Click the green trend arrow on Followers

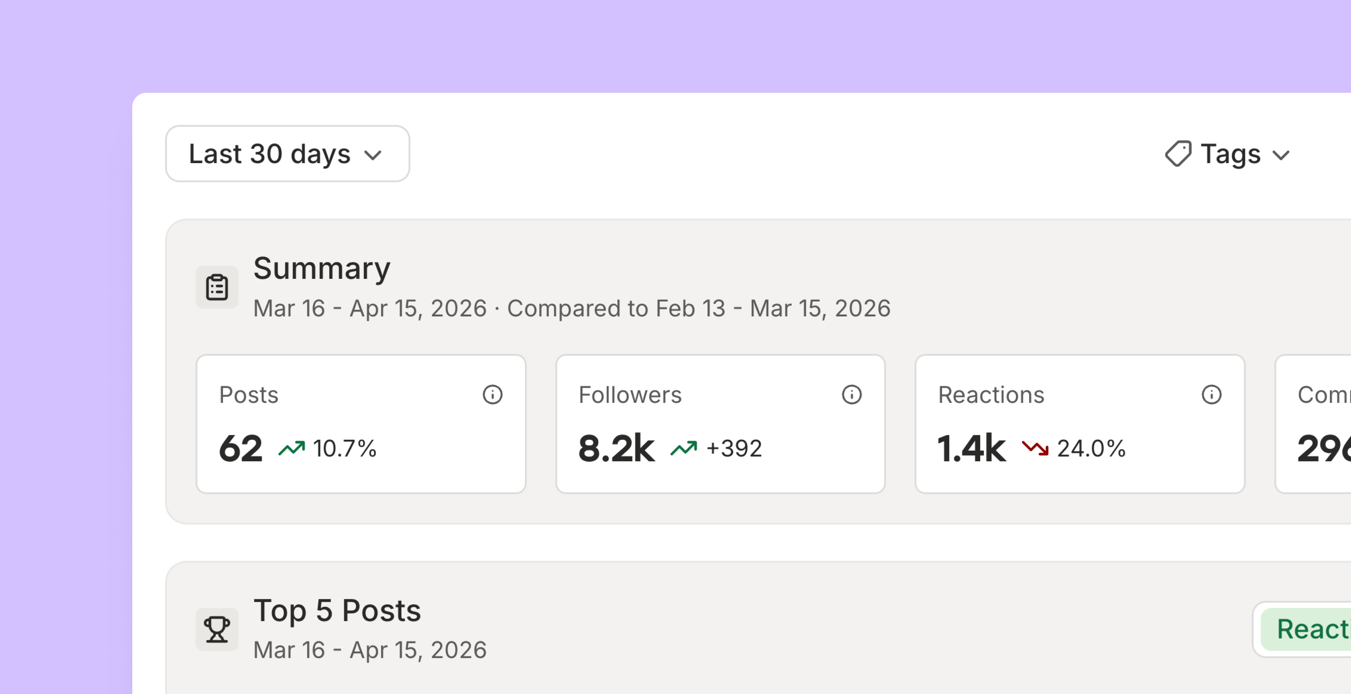684,449
